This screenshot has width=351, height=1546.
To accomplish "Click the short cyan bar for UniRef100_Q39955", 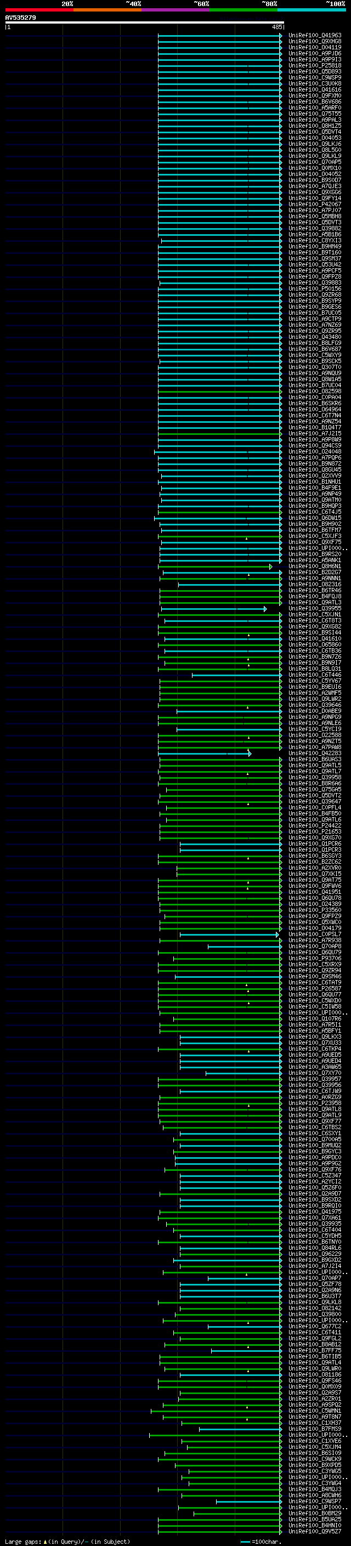I will (214, 609).
